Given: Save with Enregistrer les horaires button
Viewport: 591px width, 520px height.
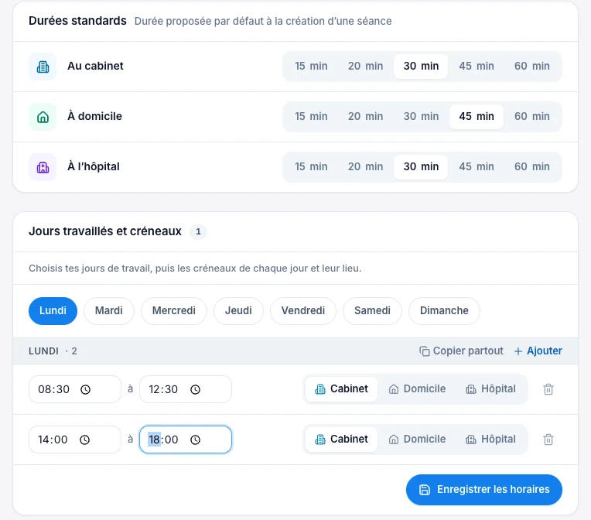Looking at the screenshot, I should tap(484, 490).
